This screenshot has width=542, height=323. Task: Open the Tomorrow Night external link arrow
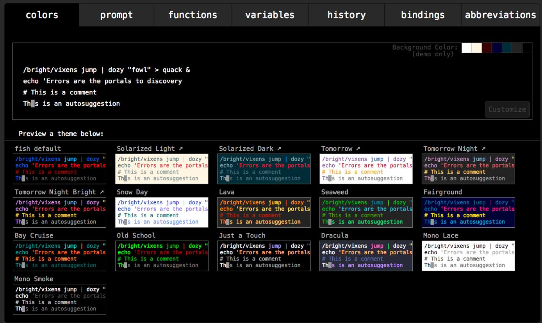483,148
